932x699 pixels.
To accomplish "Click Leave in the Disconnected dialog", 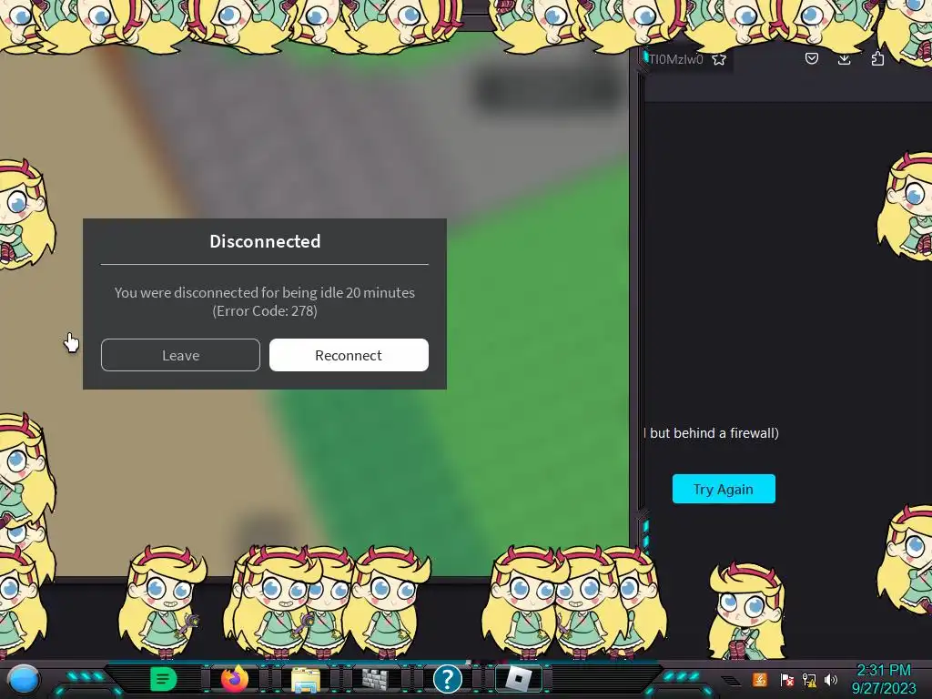I will coord(181,355).
